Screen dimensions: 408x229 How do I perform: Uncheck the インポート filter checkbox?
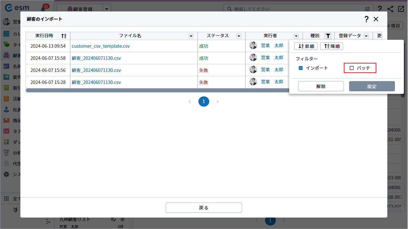301,68
